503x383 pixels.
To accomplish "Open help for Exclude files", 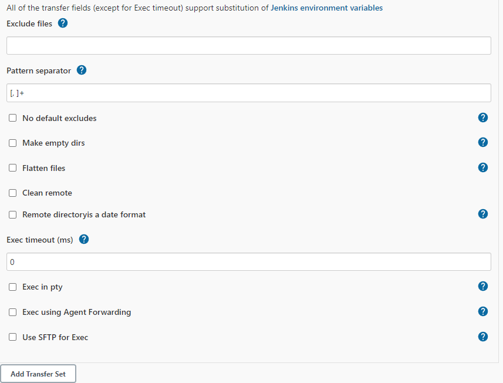I will 62,23.
